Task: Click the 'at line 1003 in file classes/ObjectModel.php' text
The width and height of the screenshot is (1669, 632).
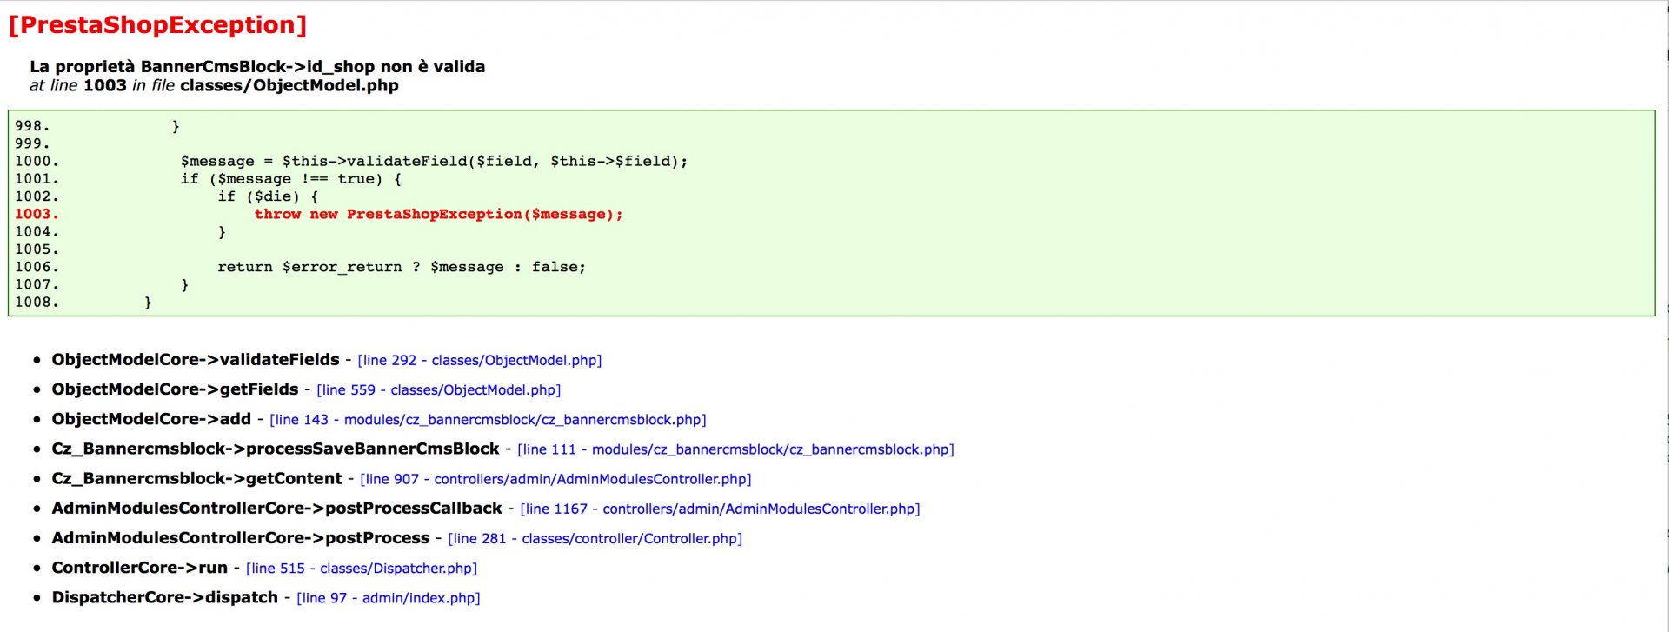Action: click(214, 85)
